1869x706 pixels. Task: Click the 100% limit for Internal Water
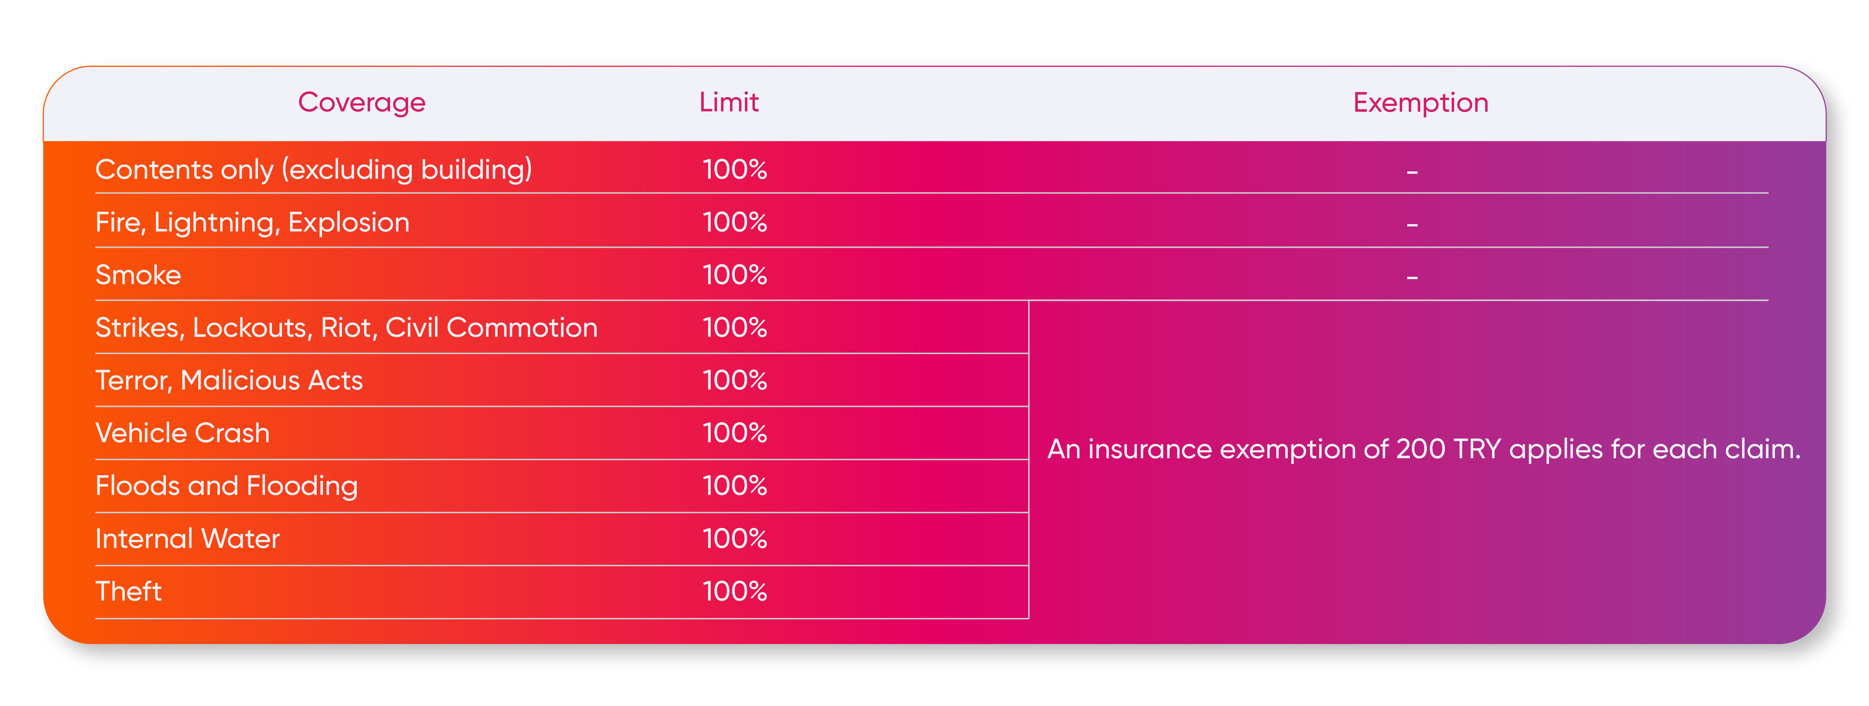tap(734, 539)
